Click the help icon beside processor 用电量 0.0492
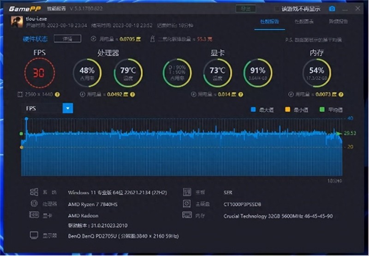This screenshot has width=369, height=256. 132,94
